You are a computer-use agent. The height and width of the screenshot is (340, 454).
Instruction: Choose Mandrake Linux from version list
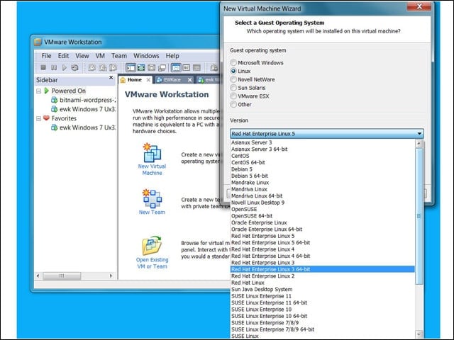click(323, 183)
